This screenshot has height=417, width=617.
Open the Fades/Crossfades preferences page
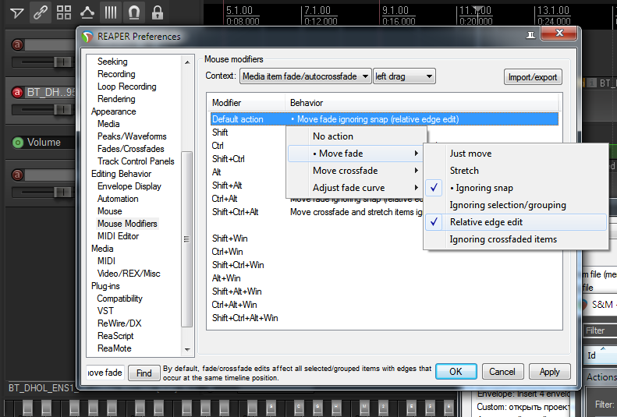coord(130,149)
